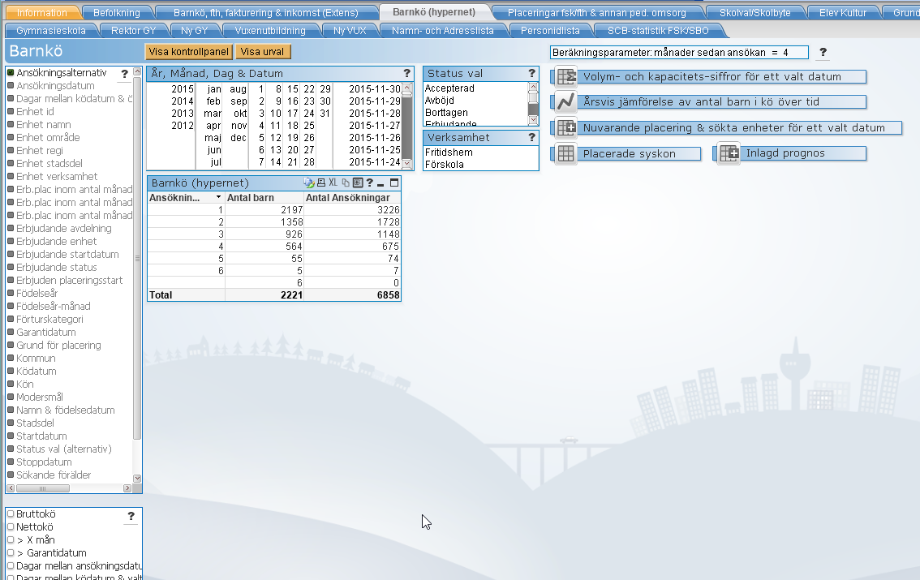Select date 2015-11-30
This screenshot has height=580, width=920.
[x=374, y=89]
